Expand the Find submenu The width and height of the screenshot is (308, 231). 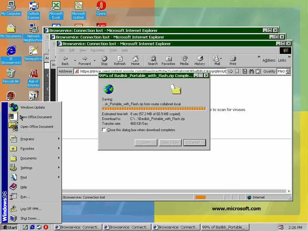pos(35,177)
